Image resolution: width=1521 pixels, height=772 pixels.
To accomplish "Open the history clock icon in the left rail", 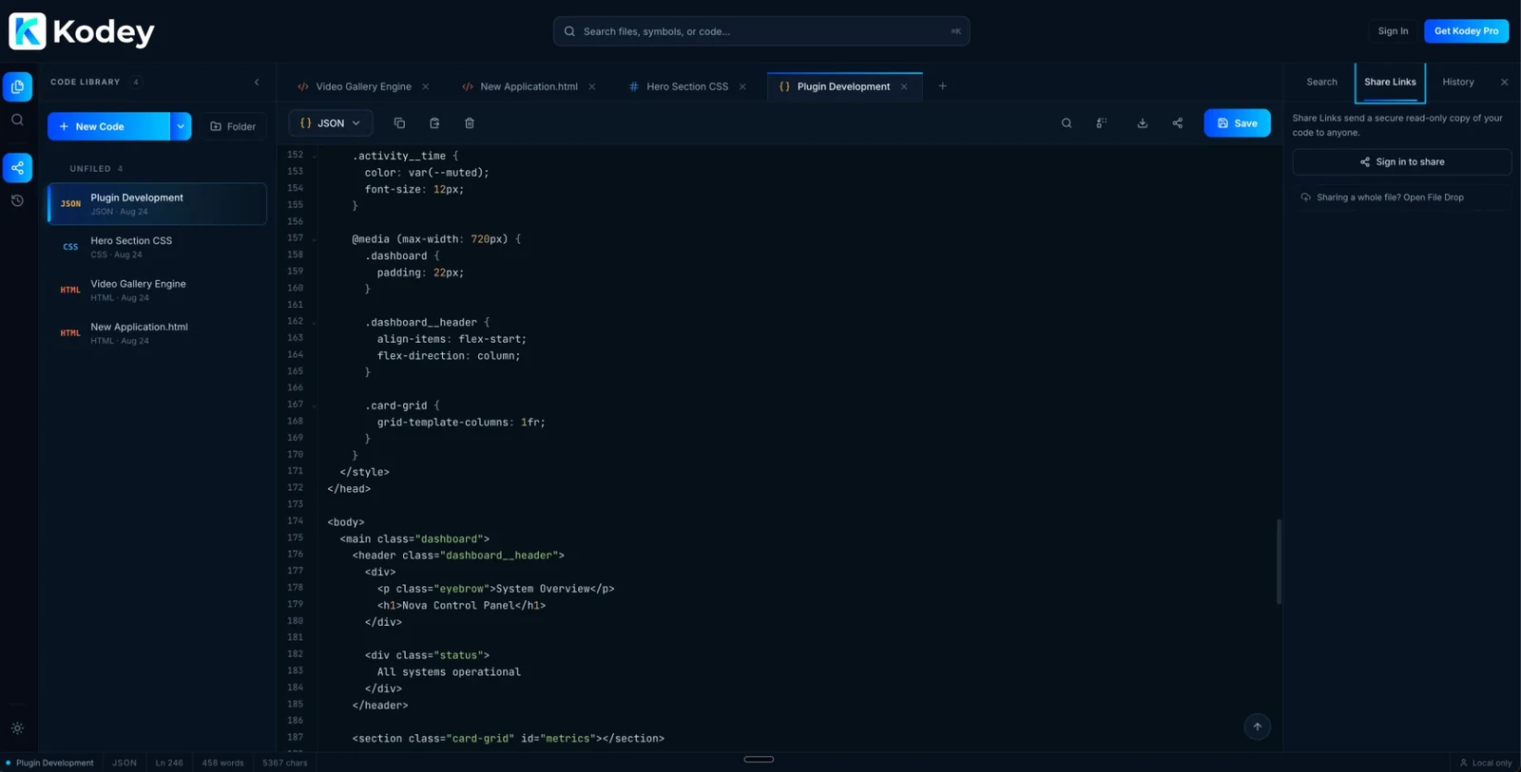I will (x=17, y=200).
